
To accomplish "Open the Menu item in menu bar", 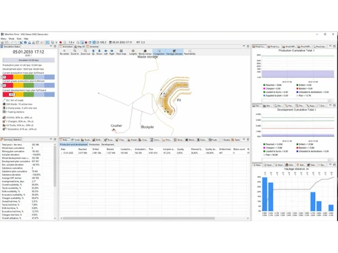I will tap(3, 38).
